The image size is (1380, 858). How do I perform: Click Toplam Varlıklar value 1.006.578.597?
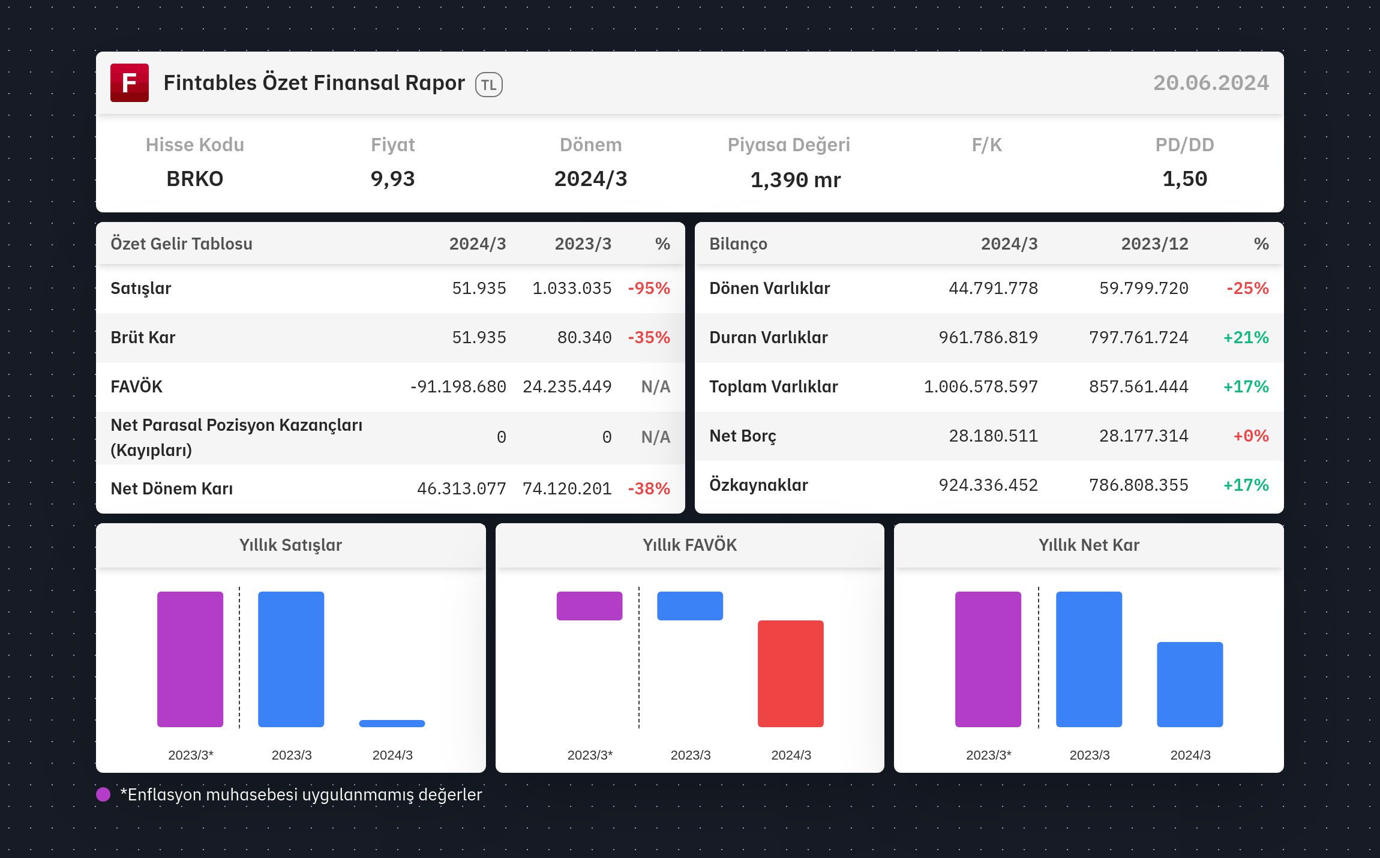click(981, 386)
